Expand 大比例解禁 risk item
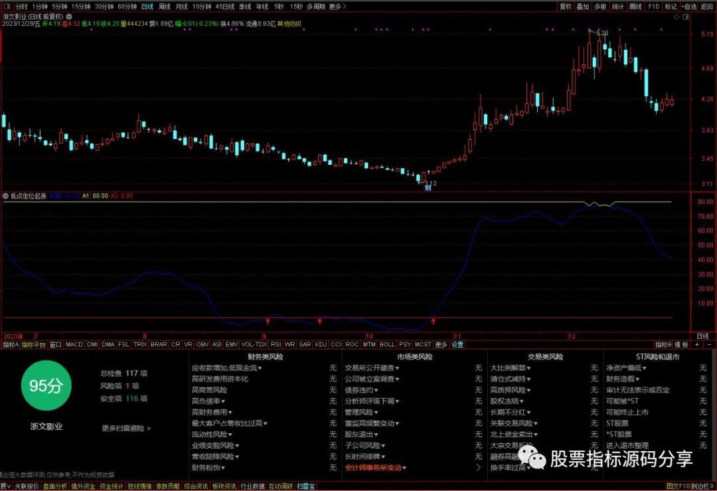The width and height of the screenshot is (717, 491). [511, 368]
